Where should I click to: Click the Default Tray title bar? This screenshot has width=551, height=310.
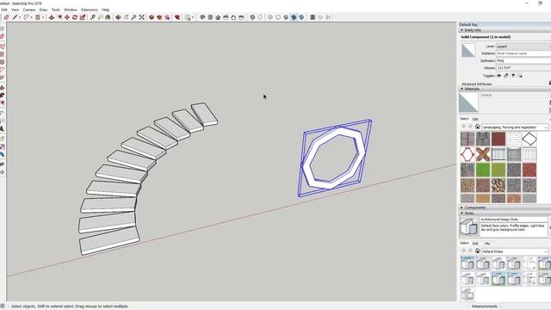pos(505,25)
